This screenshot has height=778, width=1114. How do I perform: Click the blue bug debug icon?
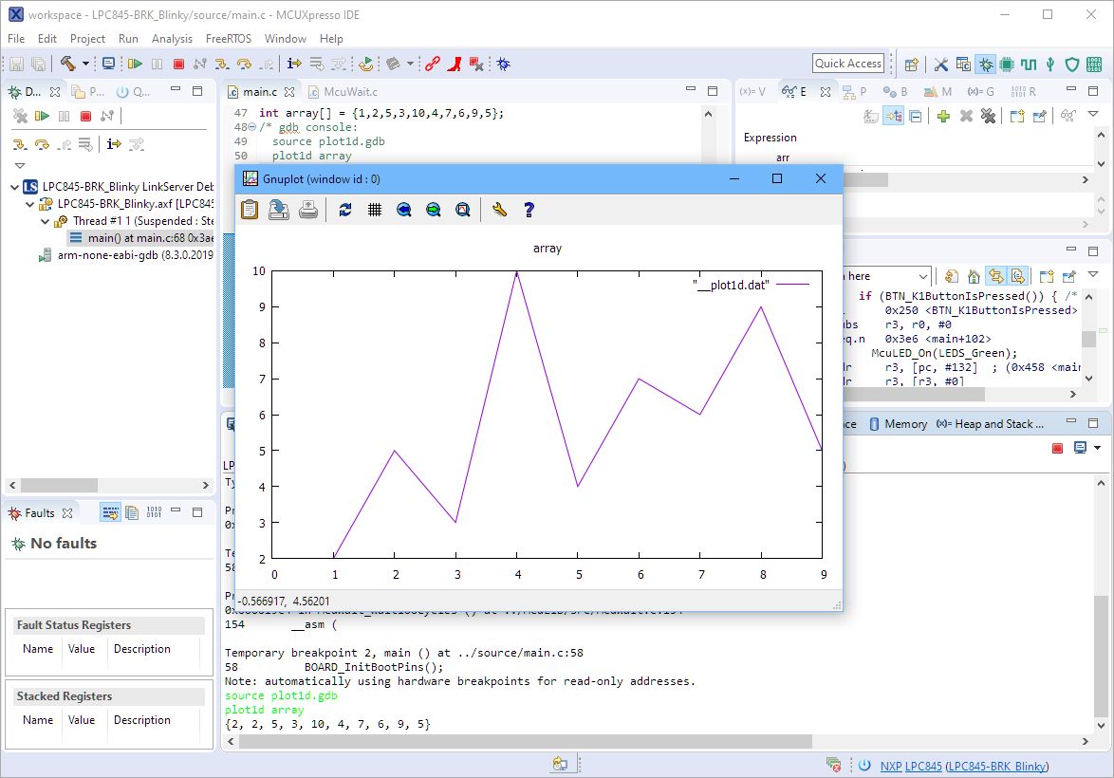[504, 64]
